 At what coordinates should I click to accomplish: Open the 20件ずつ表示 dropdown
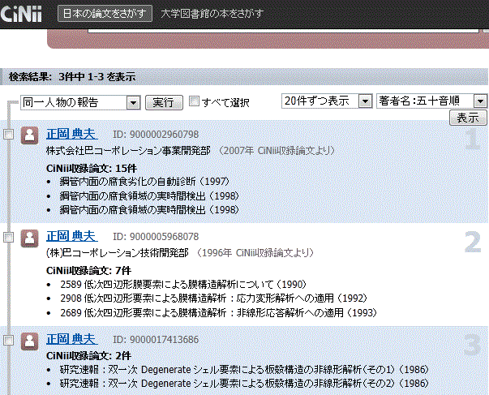(x=327, y=101)
